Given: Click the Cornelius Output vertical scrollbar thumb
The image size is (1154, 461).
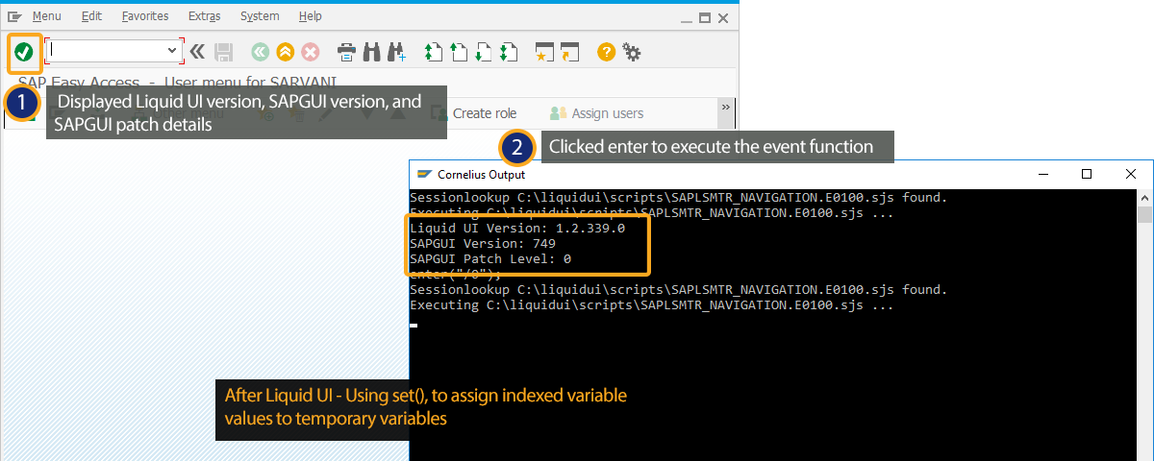Looking at the screenshot, I should click(x=1145, y=214).
